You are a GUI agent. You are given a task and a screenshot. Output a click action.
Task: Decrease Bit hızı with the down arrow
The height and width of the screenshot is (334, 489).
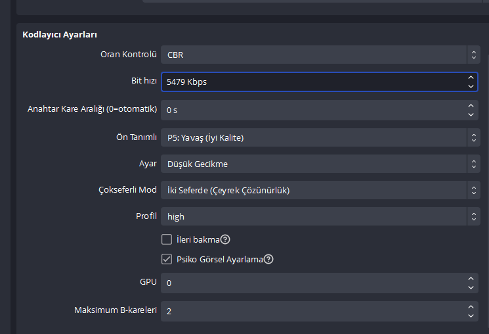pyautogui.click(x=471, y=86)
